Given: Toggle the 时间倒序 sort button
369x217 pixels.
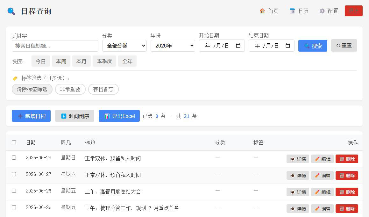Looking at the screenshot, I should pos(75,116).
